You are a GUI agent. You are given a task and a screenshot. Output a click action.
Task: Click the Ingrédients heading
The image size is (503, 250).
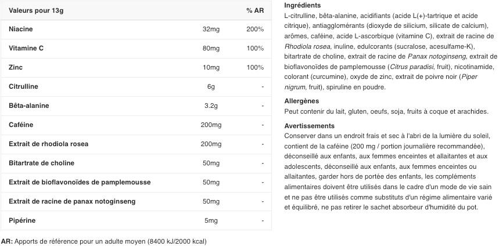[304, 5]
